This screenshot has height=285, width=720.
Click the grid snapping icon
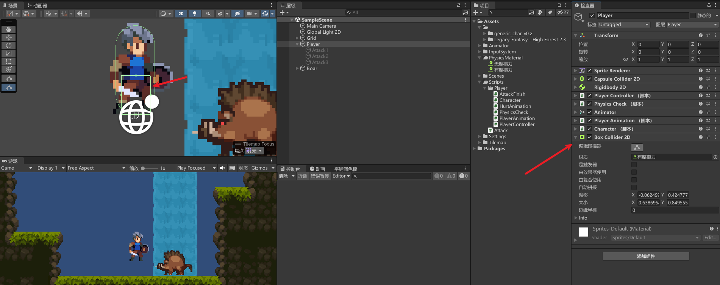[48, 14]
